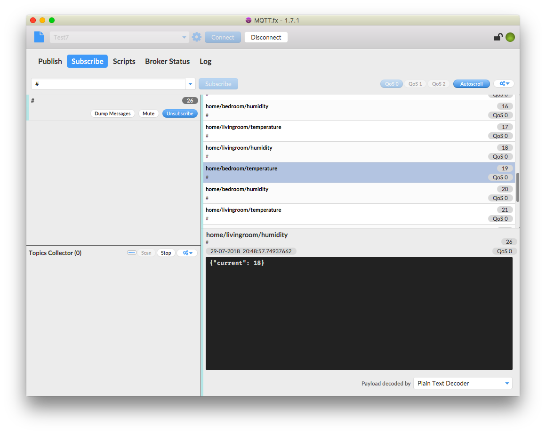Switch to the Publish tab
The width and height of the screenshot is (546, 434).
[50, 61]
